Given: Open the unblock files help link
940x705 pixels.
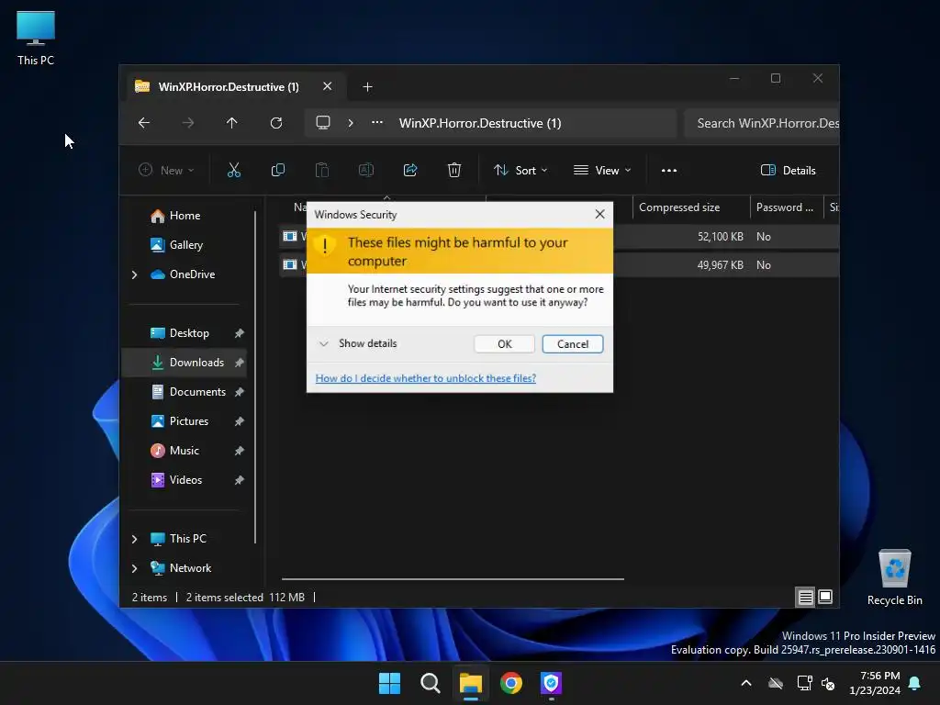Looking at the screenshot, I should tap(426, 378).
